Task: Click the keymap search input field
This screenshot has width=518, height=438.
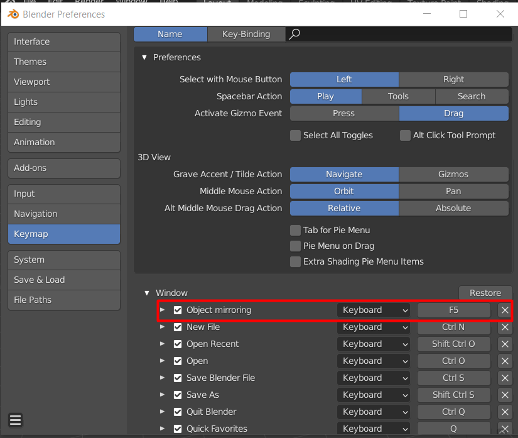Action: [x=399, y=34]
